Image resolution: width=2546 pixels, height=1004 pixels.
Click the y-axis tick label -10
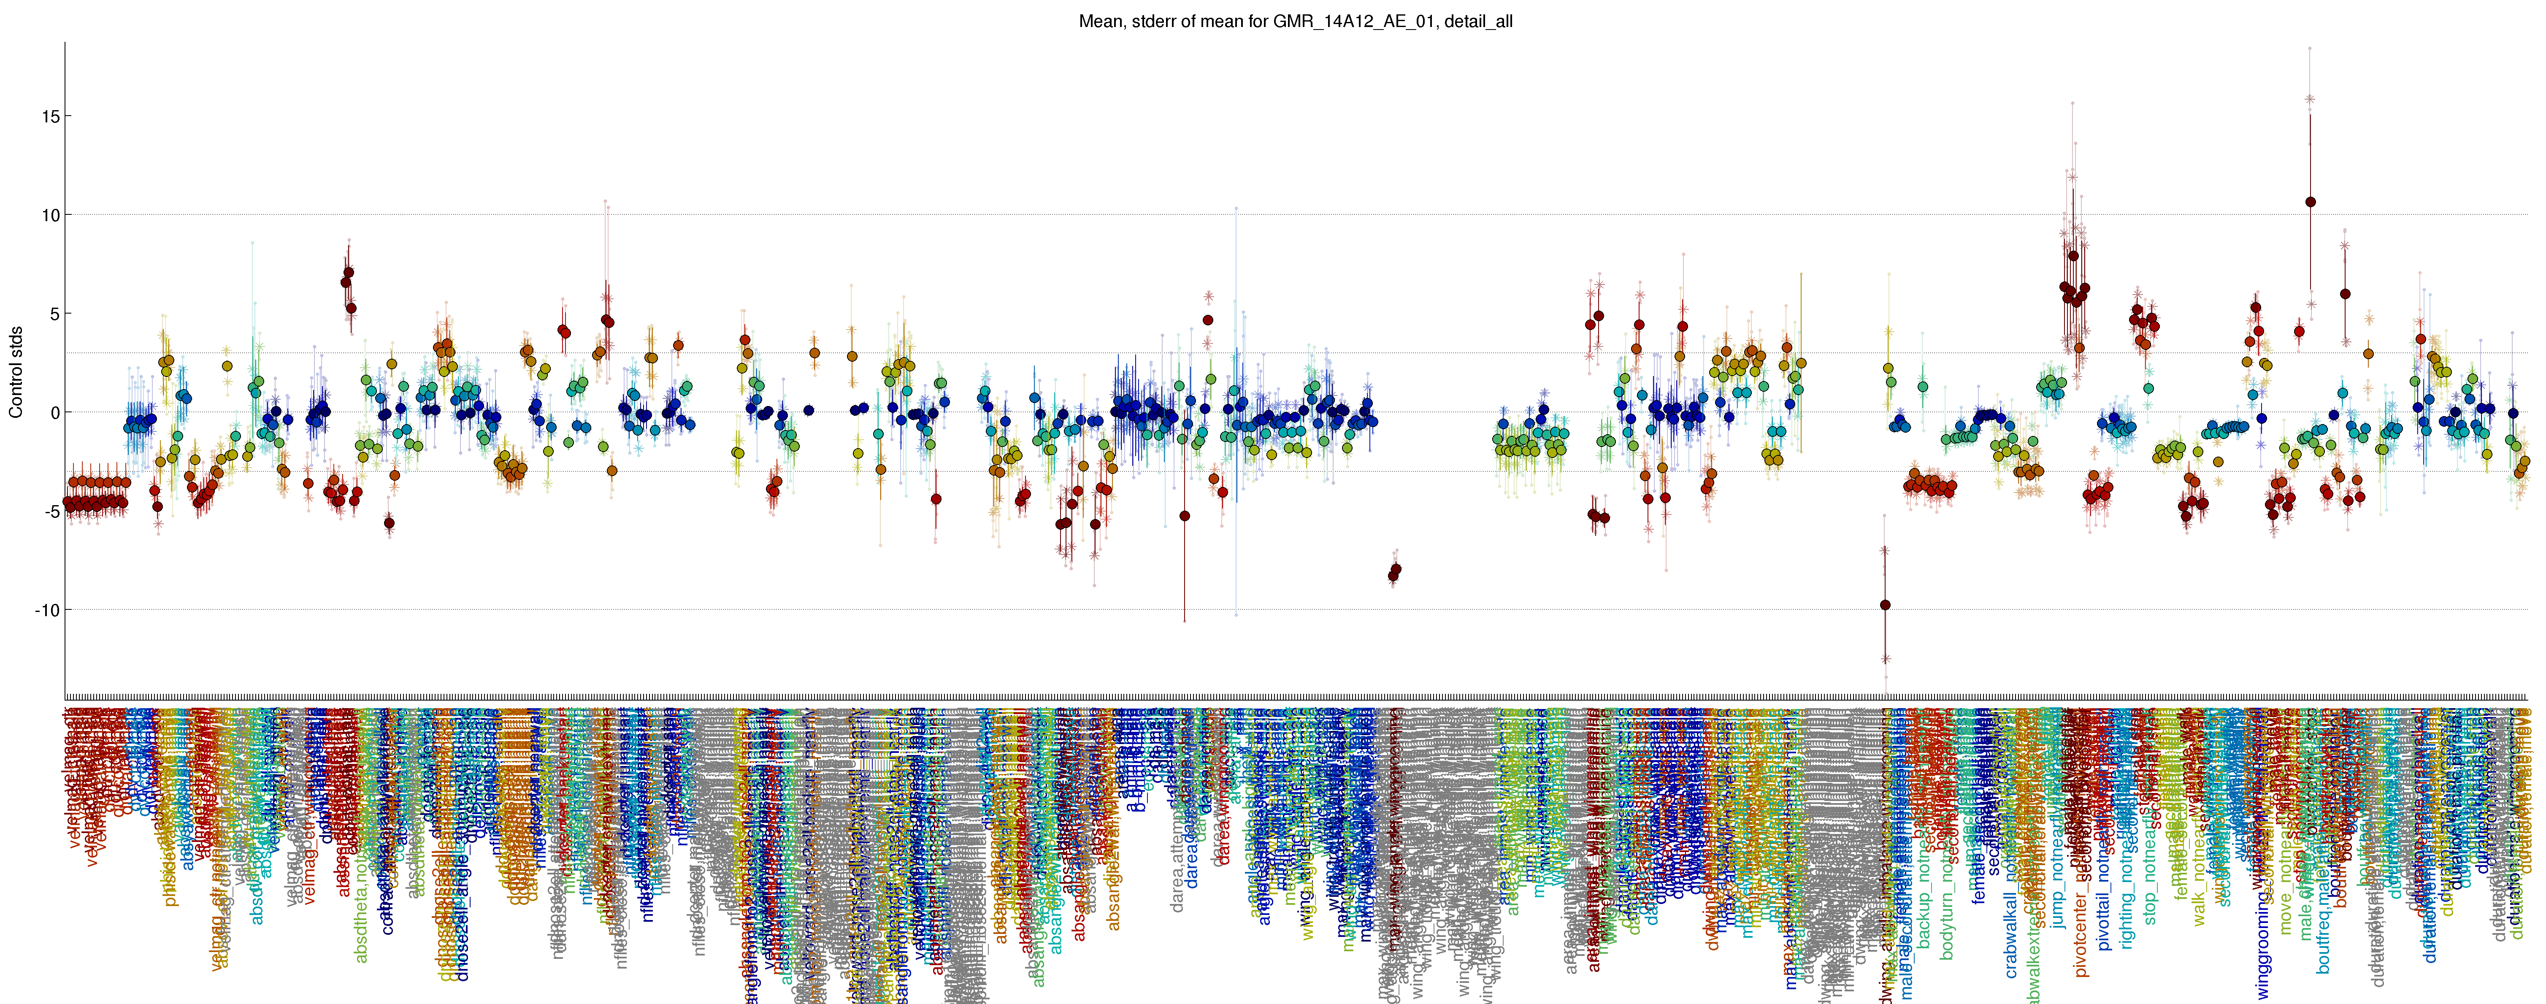[47, 611]
